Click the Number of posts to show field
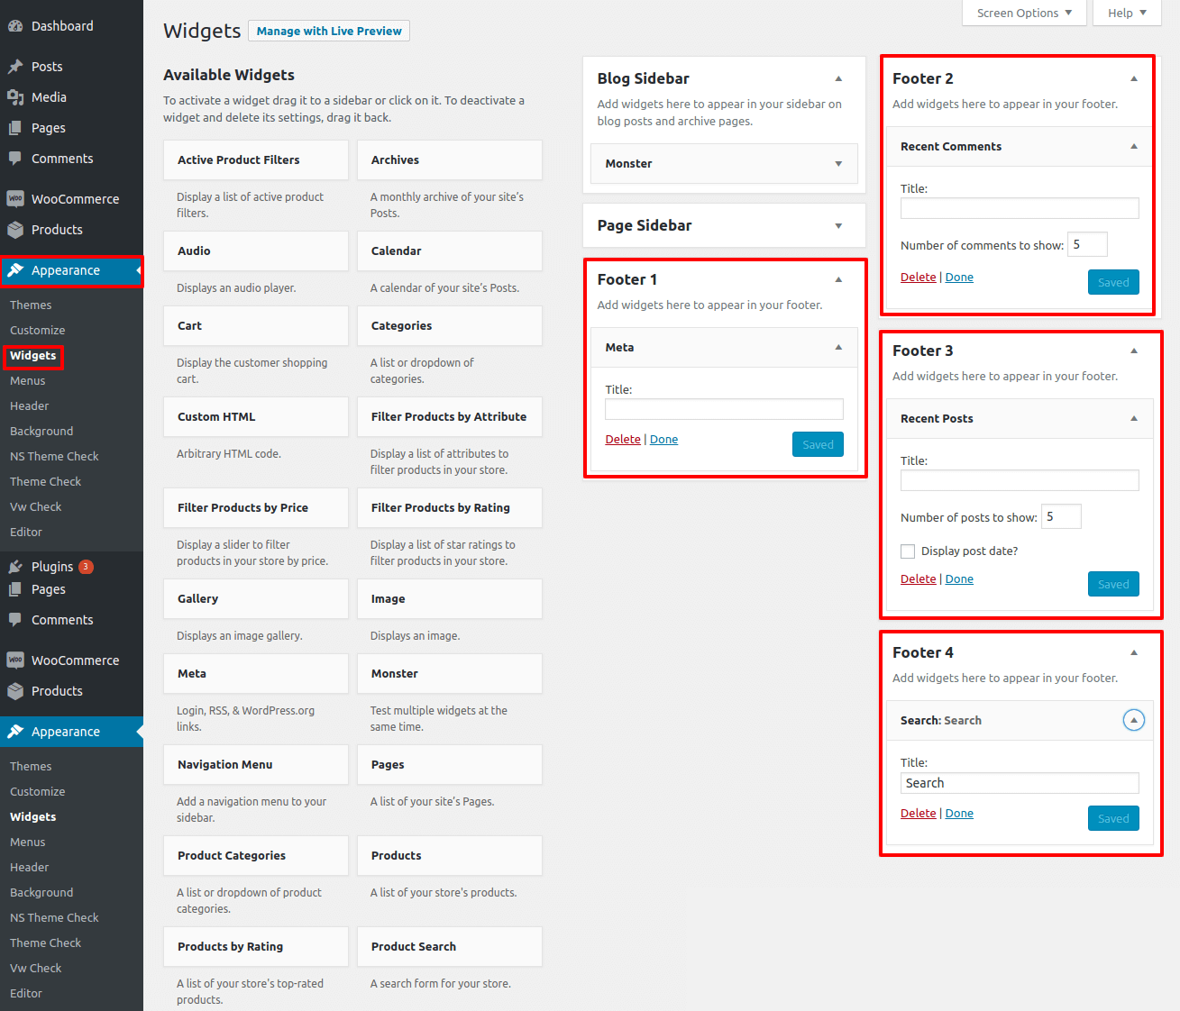The height and width of the screenshot is (1011, 1180). pyautogui.click(x=1060, y=516)
